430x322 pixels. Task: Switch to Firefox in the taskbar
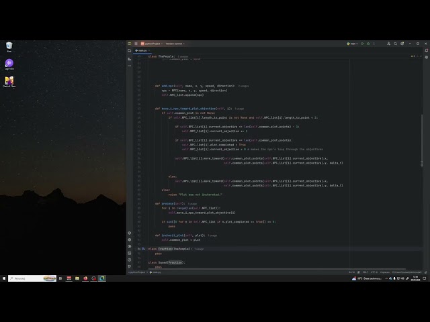[x=85, y=278]
